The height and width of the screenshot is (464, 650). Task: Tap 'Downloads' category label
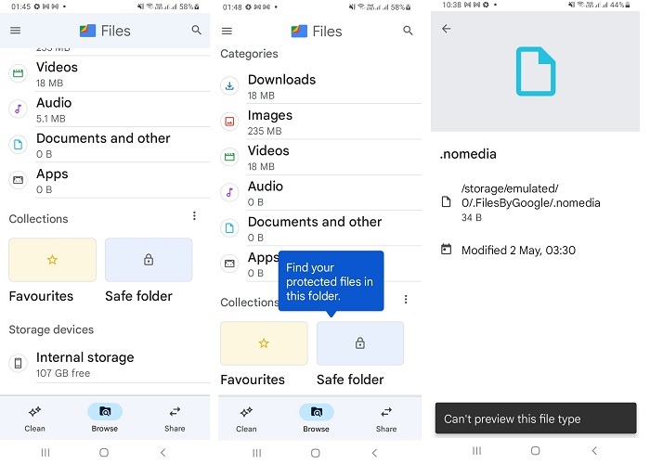pyautogui.click(x=281, y=80)
